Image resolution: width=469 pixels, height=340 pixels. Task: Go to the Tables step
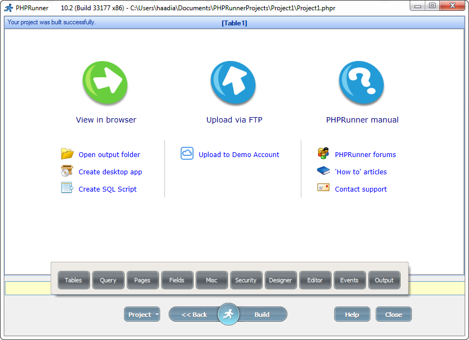pos(73,280)
